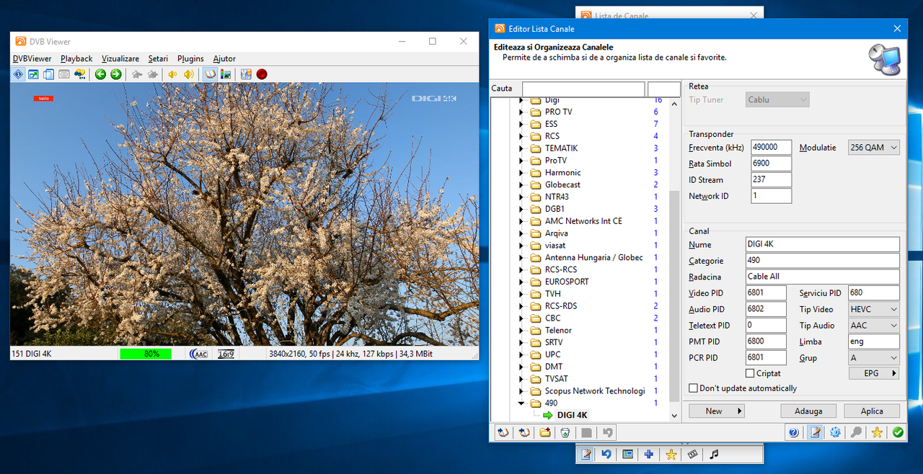Click the Adauga button
This screenshot has width=923, height=474.
pos(808,411)
